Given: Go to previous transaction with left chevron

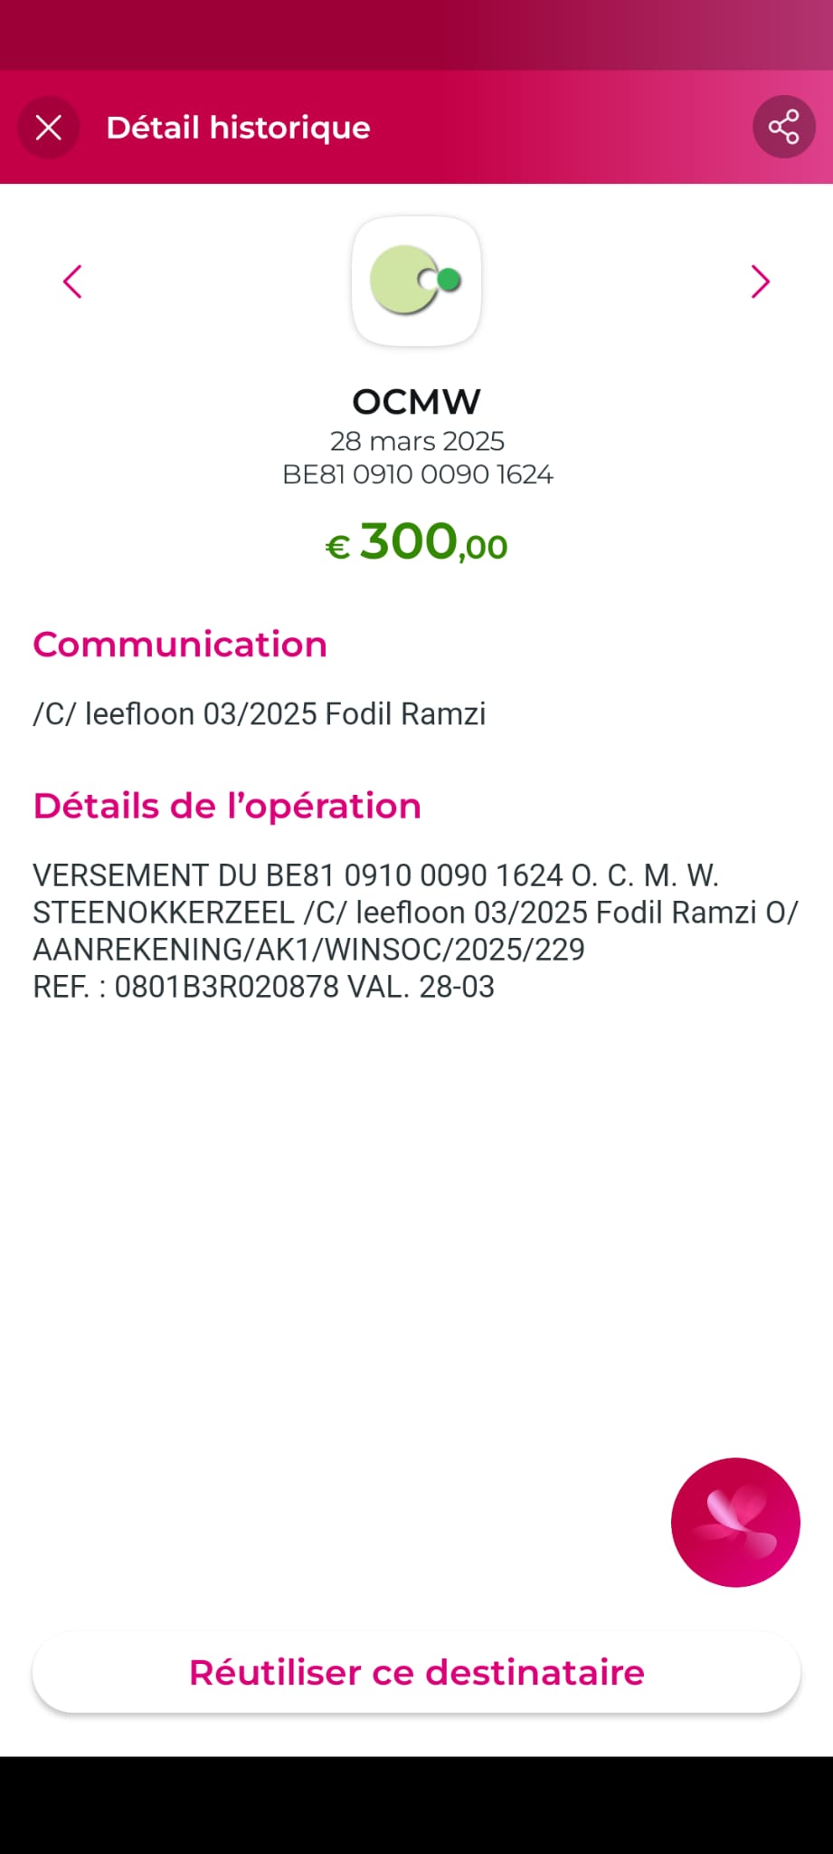Looking at the screenshot, I should click(72, 282).
